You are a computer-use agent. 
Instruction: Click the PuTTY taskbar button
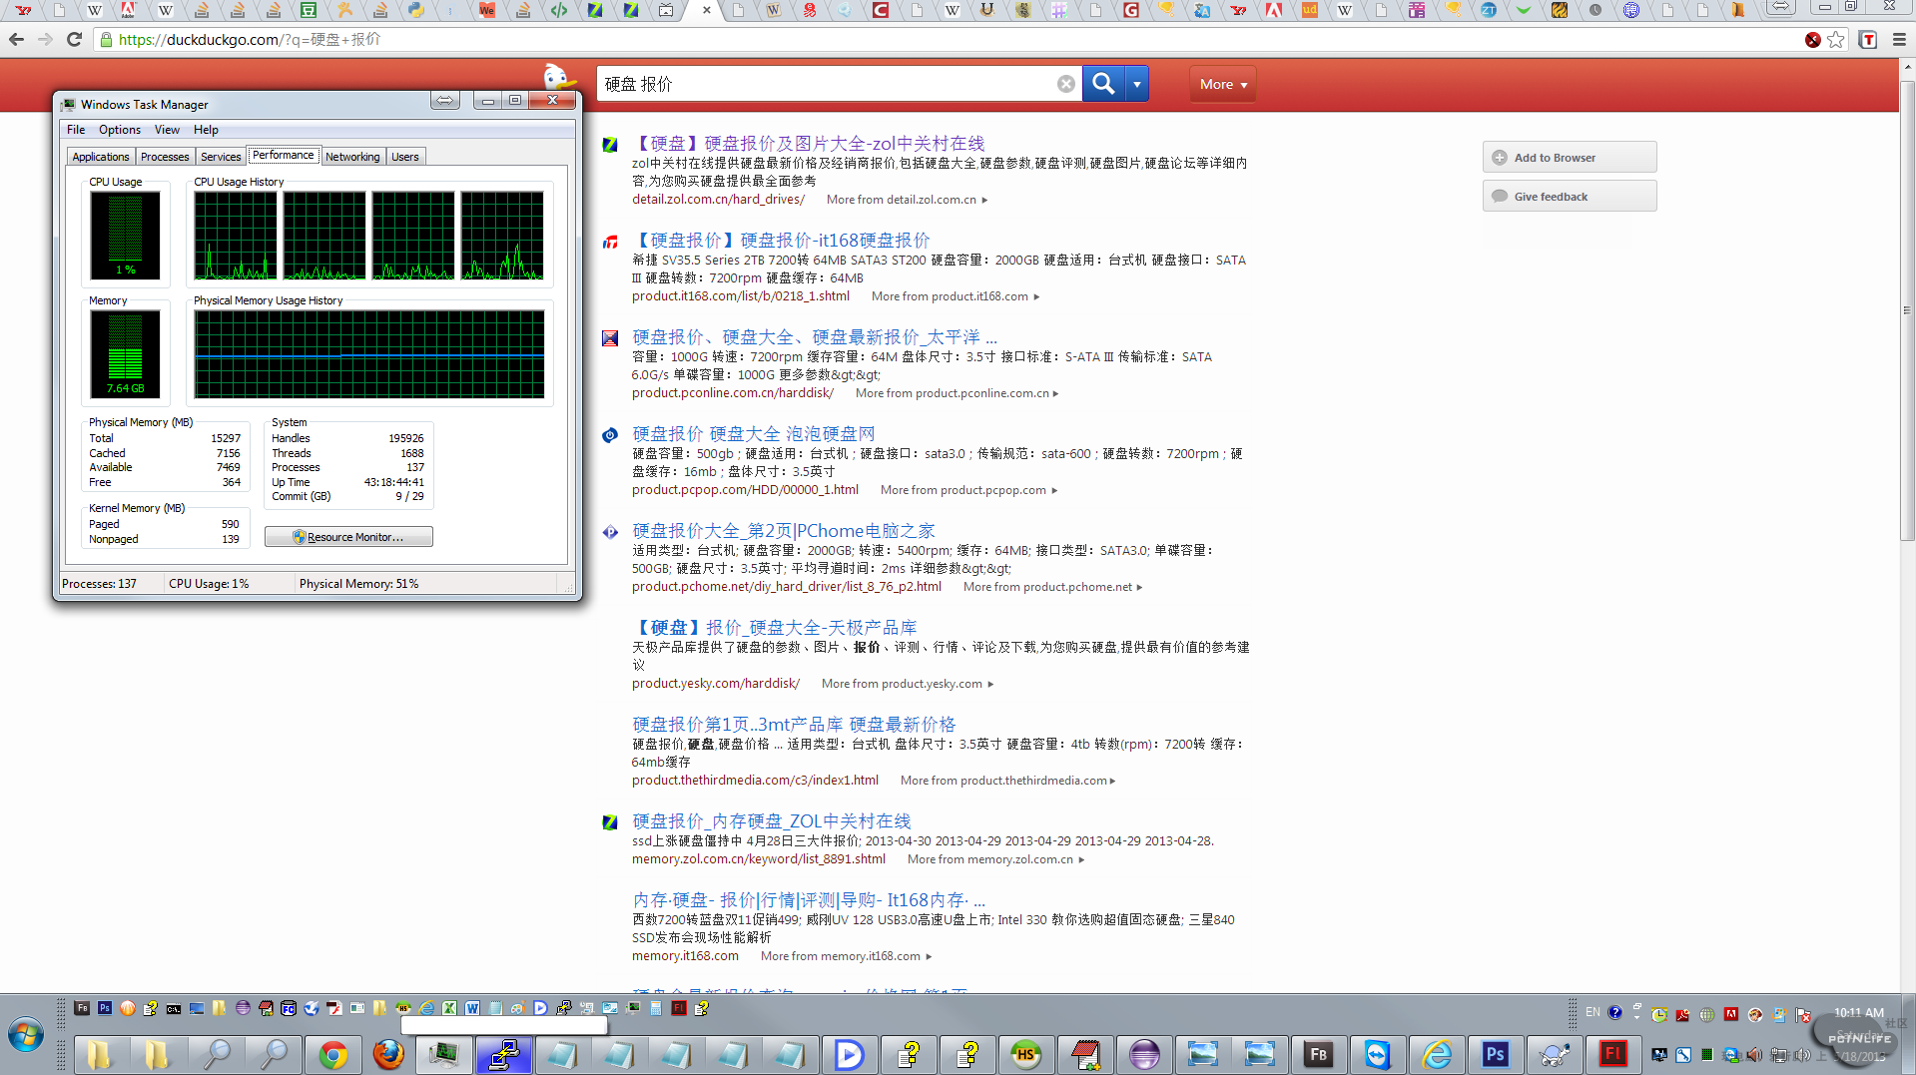tap(503, 1054)
